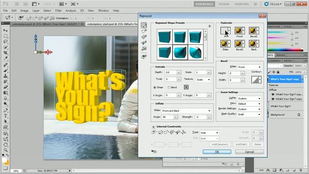Select the Pen tool

point(5,110)
